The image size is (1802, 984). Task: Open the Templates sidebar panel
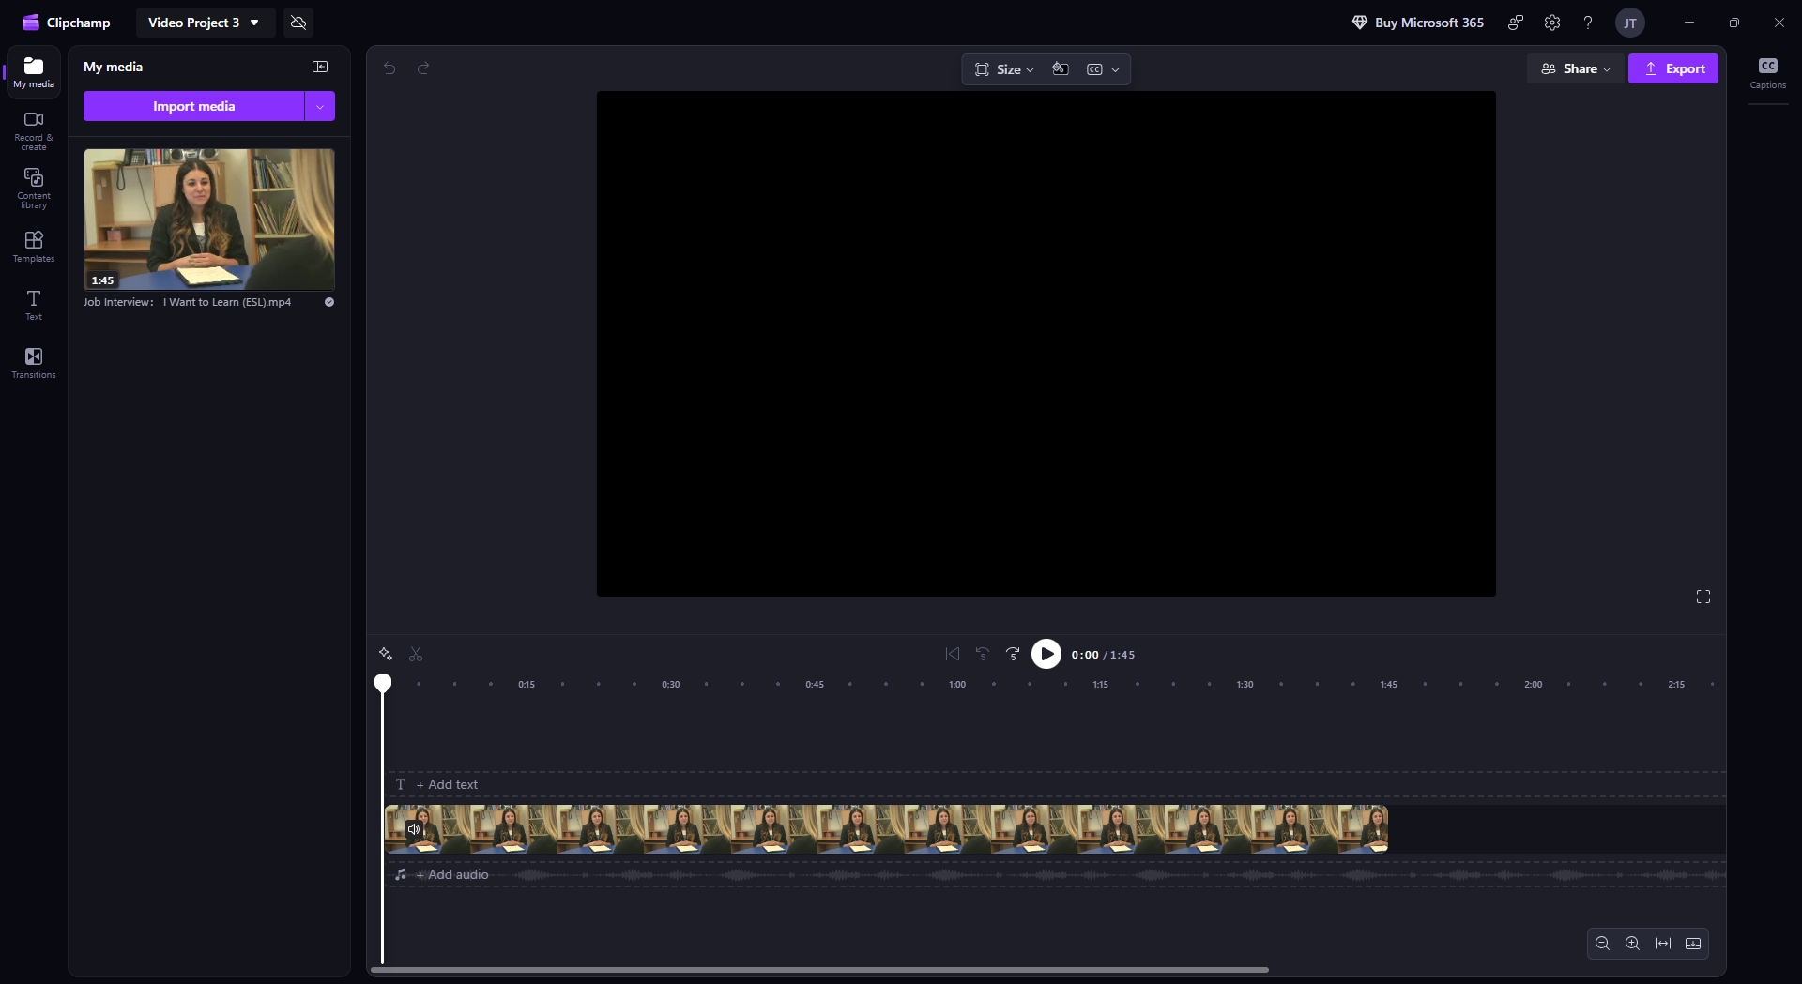(34, 246)
